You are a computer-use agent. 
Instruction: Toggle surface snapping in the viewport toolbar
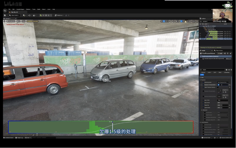[x=174, y=21]
